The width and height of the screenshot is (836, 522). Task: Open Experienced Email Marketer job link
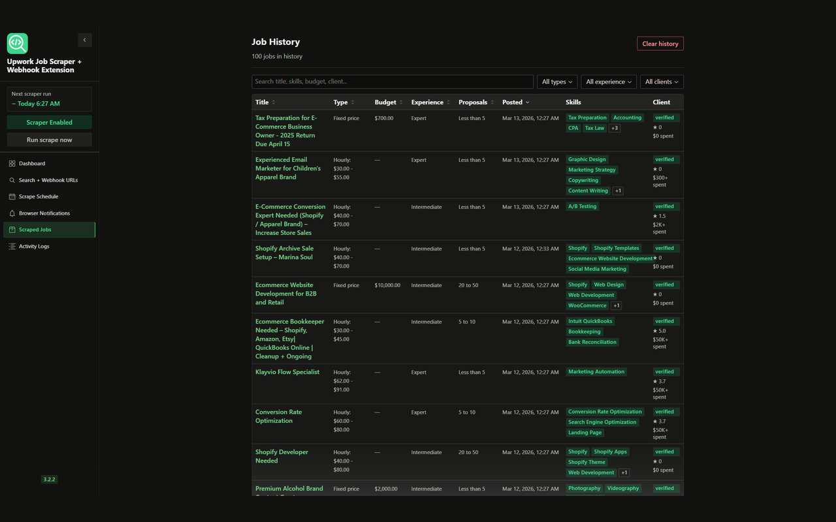pos(288,168)
